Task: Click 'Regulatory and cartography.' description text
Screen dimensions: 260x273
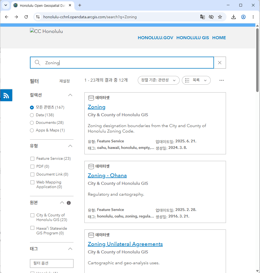Action: pos(116,194)
